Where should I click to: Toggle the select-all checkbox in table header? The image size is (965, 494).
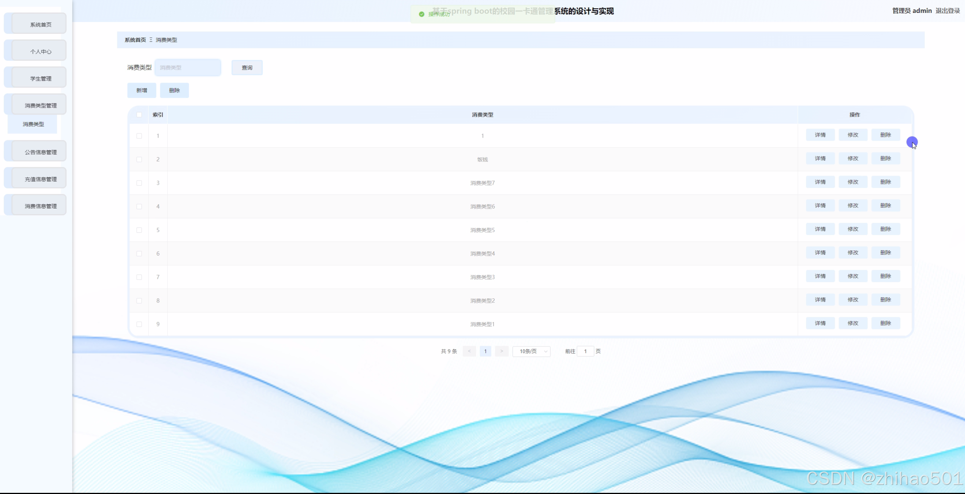[139, 114]
